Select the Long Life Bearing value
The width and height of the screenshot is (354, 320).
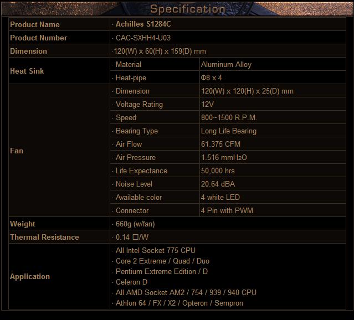[228, 131]
